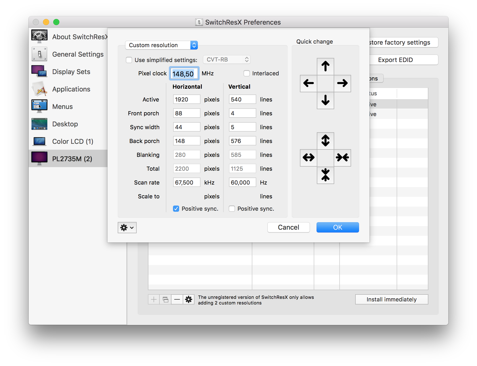Image resolution: width=477 pixels, height=366 pixels.
Task: Click the expand horizontally arrow icon
Action: coord(308,158)
